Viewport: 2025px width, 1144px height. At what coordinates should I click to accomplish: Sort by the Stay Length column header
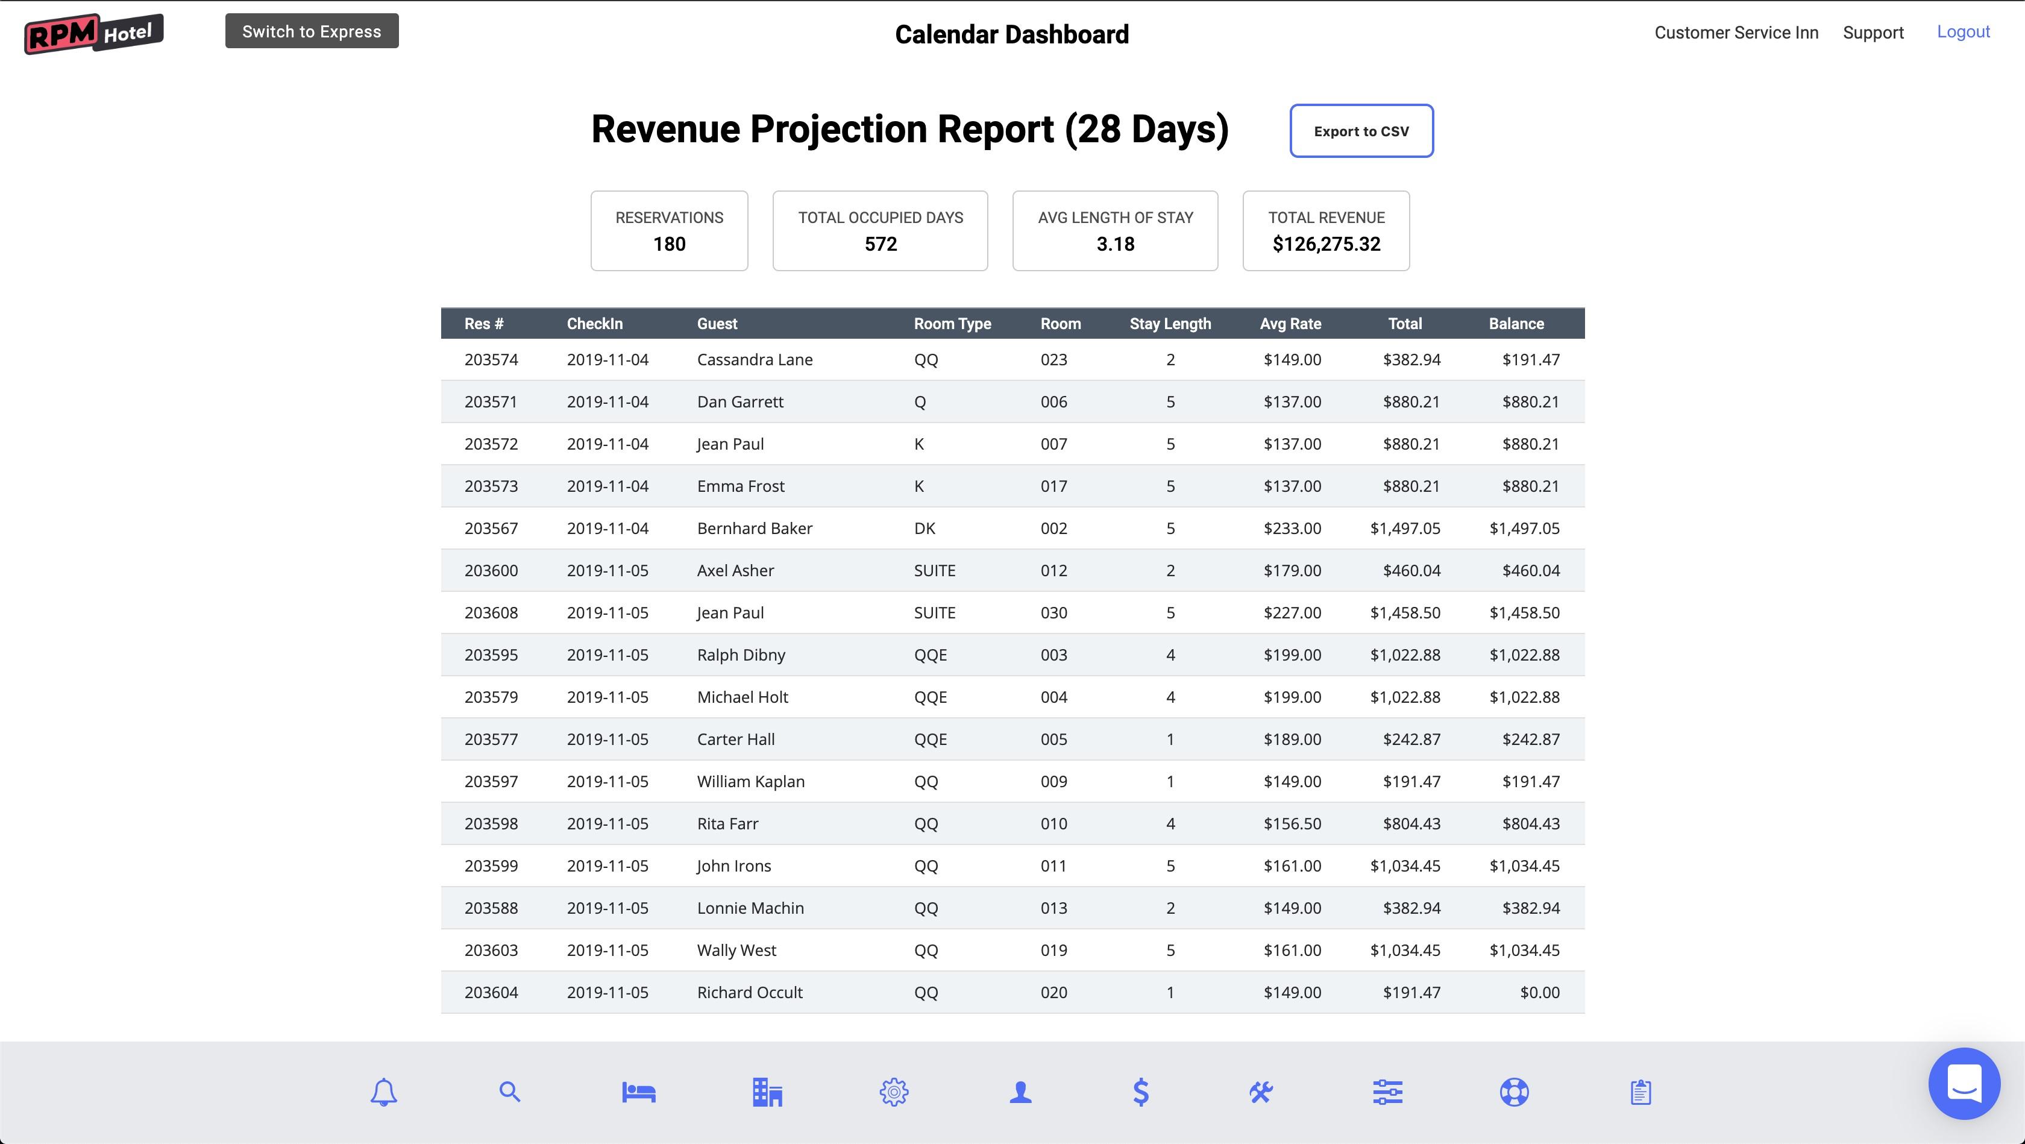[x=1170, y=324]
